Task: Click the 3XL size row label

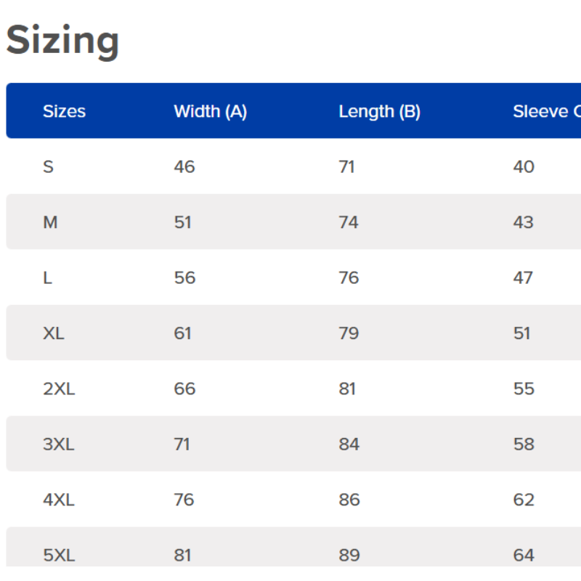Action: coord(59,444)
